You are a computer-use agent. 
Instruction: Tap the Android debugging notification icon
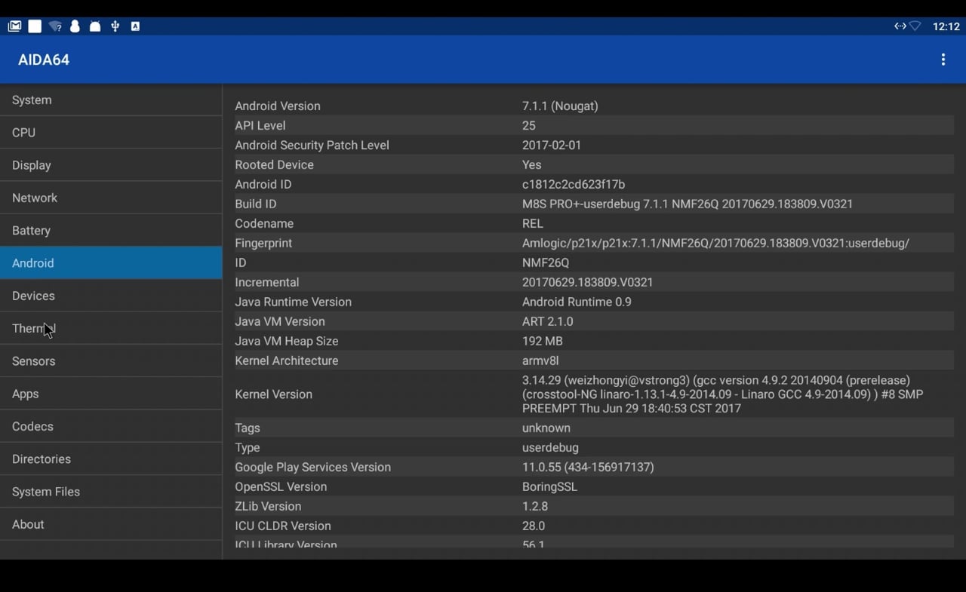coord(95,26)
